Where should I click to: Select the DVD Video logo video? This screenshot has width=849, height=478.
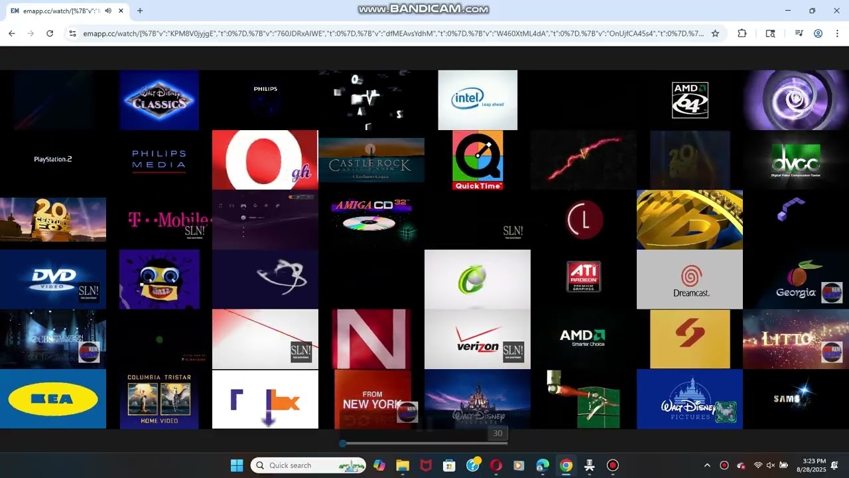53,279
